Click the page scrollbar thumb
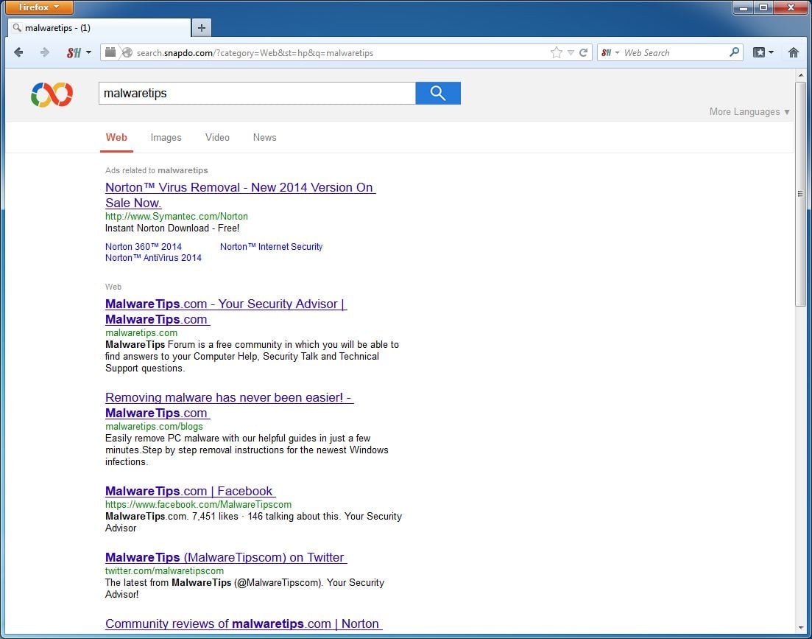 coord(801,194)
